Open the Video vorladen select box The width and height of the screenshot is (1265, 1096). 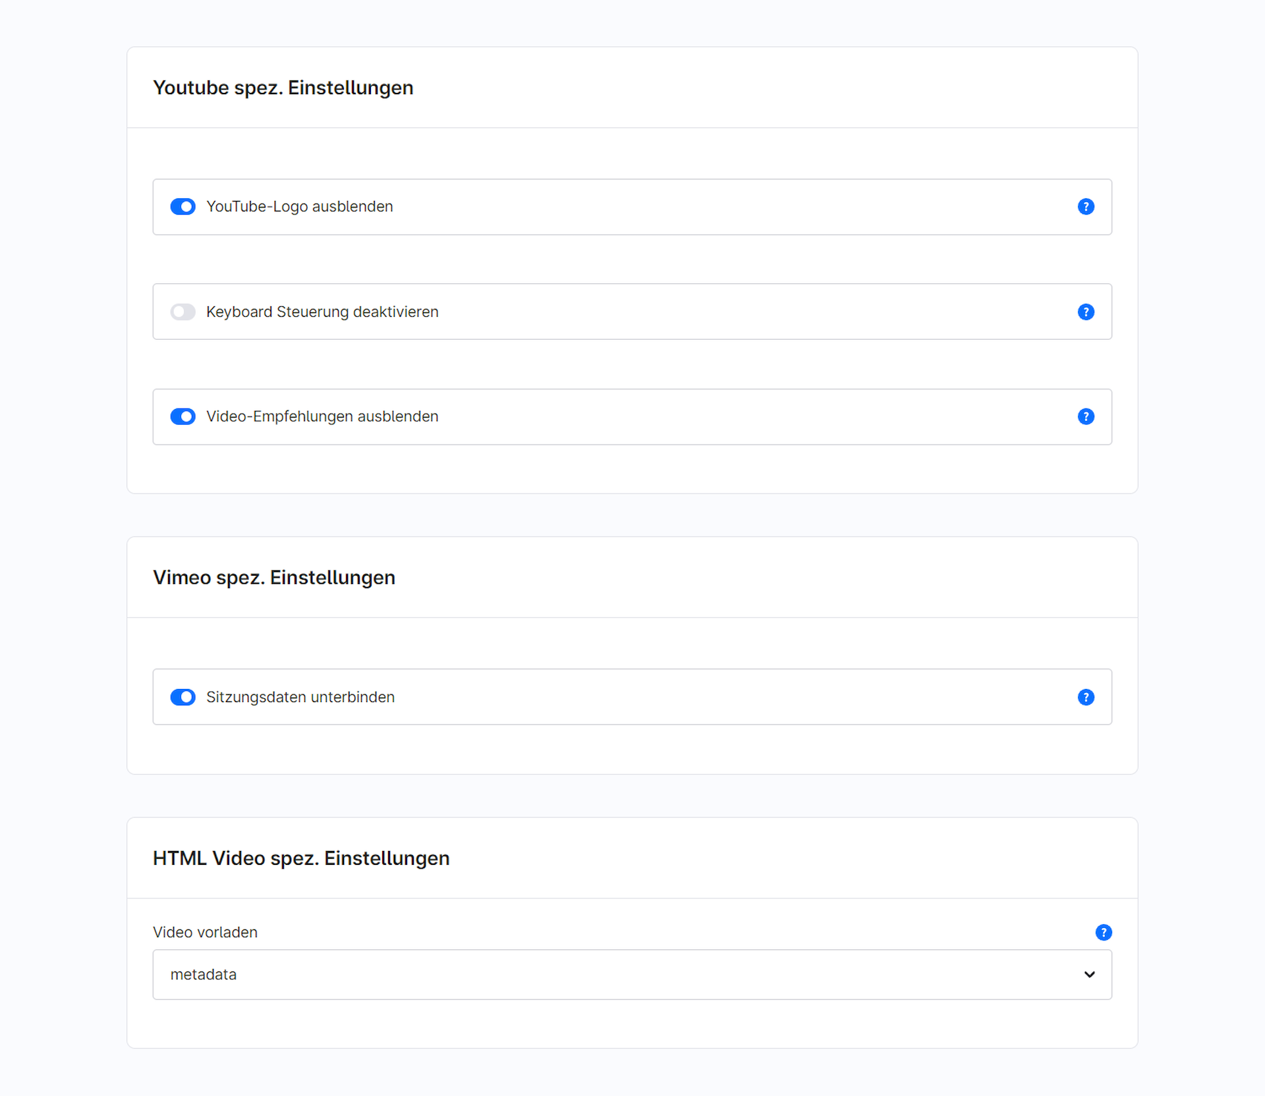pos(631,975)
